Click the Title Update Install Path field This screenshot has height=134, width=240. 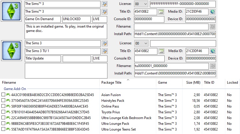tap(175, 74)
